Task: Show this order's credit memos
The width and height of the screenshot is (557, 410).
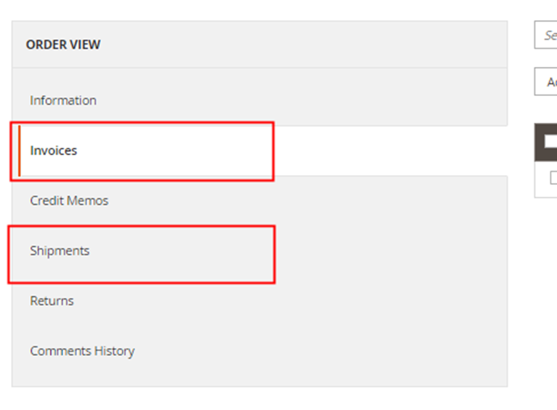Action: click(x=69, y=201)
